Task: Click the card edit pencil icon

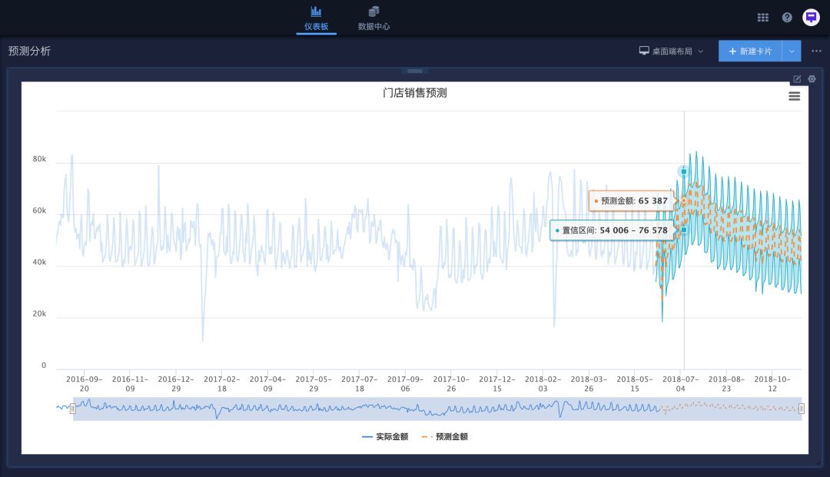Action: 797,79
